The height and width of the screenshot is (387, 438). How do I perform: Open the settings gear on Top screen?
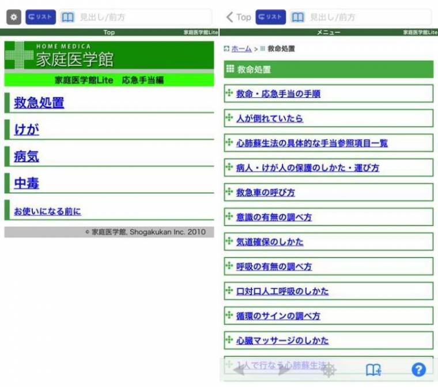[x=14, y=17]
